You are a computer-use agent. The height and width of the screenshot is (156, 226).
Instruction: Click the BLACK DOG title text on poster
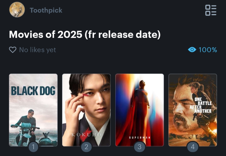coord(33,91)
